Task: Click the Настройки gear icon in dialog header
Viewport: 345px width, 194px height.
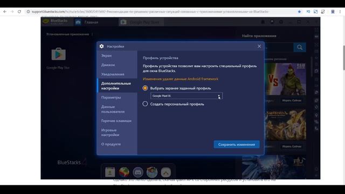Action: pyautogui.click(x=101, y=46)
